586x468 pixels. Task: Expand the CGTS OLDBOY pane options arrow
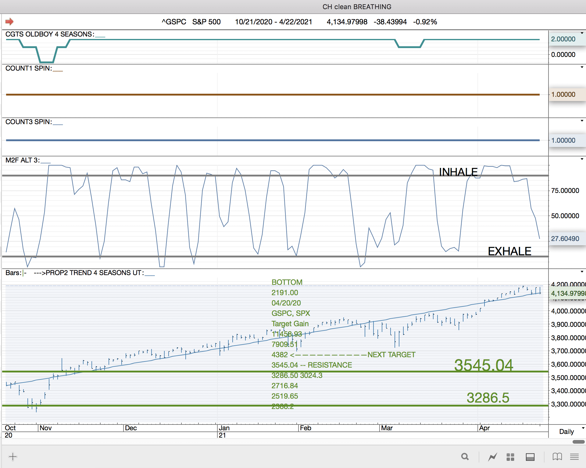[x=582, y=33]
